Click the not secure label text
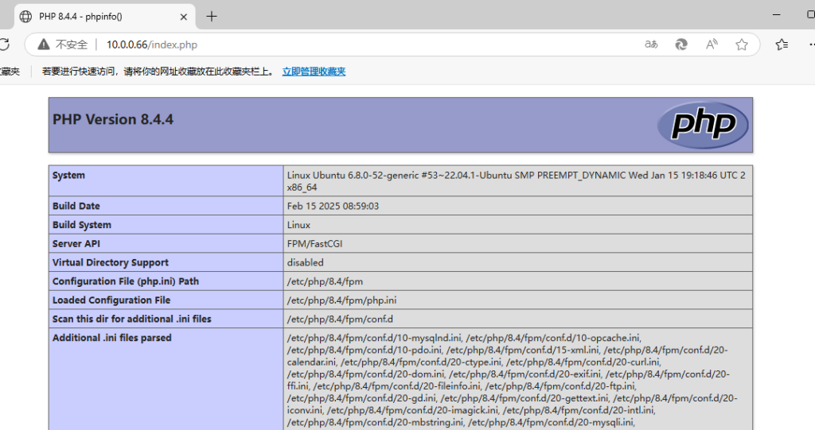 (x=72, y=45)
